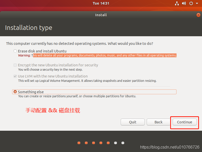Close the Install window
202x152 pixels.
tap(198, 15)
